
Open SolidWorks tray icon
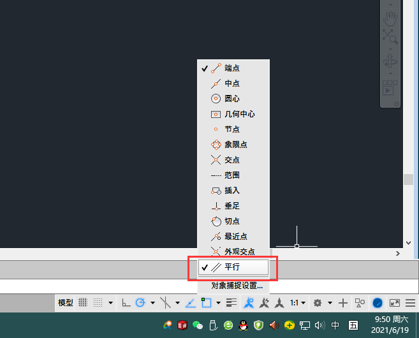point(182,325)
